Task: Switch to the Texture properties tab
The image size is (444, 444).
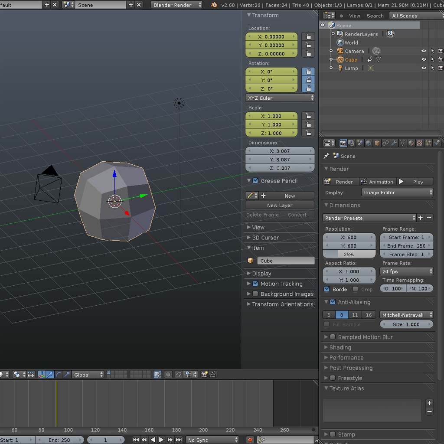Action: click(420, 143)
